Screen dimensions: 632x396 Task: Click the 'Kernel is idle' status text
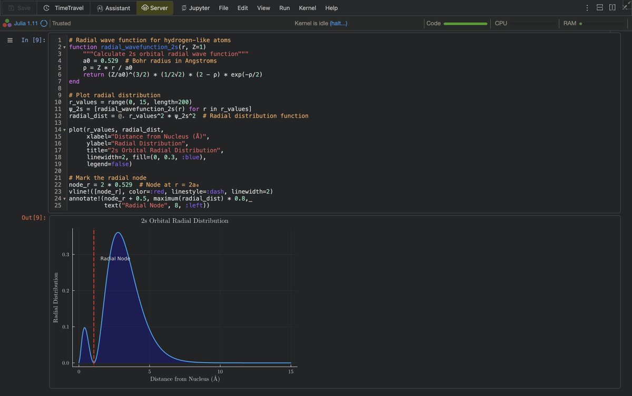click(311, 23)
